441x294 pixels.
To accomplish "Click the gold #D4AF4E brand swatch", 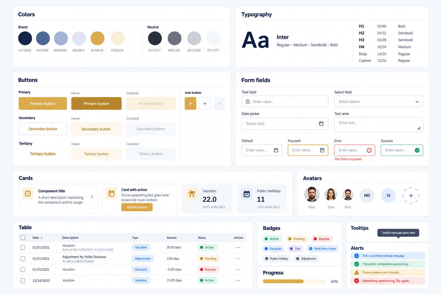I will pyautogui.click(x=97, y=38).
